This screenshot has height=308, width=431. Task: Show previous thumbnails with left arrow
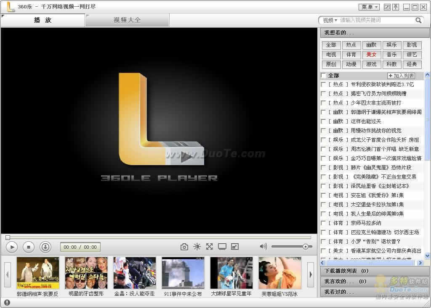click(8, 274)
